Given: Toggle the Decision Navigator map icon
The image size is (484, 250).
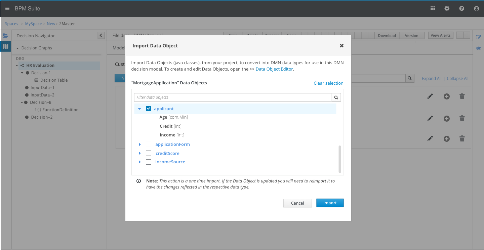Looking at the screenshot, I should (5, 46).
